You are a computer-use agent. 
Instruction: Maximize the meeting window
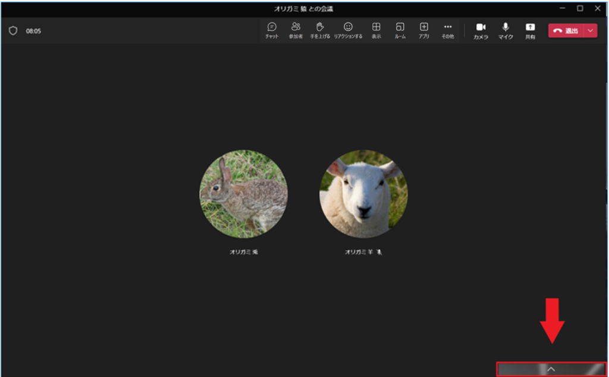[580, 8]
